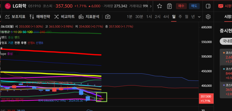The image size is (232, 111).
Task: Click the 증시현황 panel heading
Action: [226, 31]
